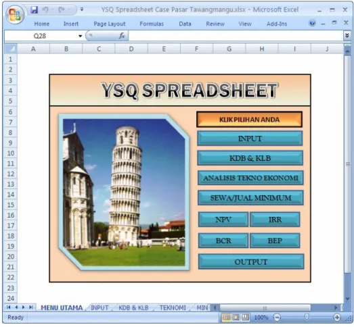This screenshot has width=354, height=327.
Task: Select column A header
Action: 33,49
